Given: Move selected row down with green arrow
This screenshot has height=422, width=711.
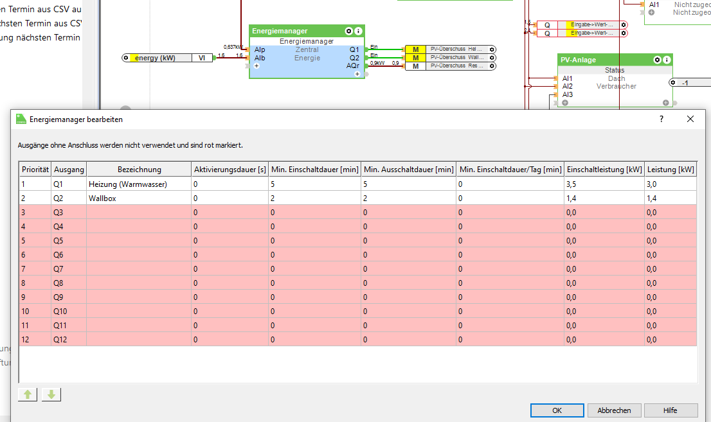Looking at the screenshot, I should 51,394.
